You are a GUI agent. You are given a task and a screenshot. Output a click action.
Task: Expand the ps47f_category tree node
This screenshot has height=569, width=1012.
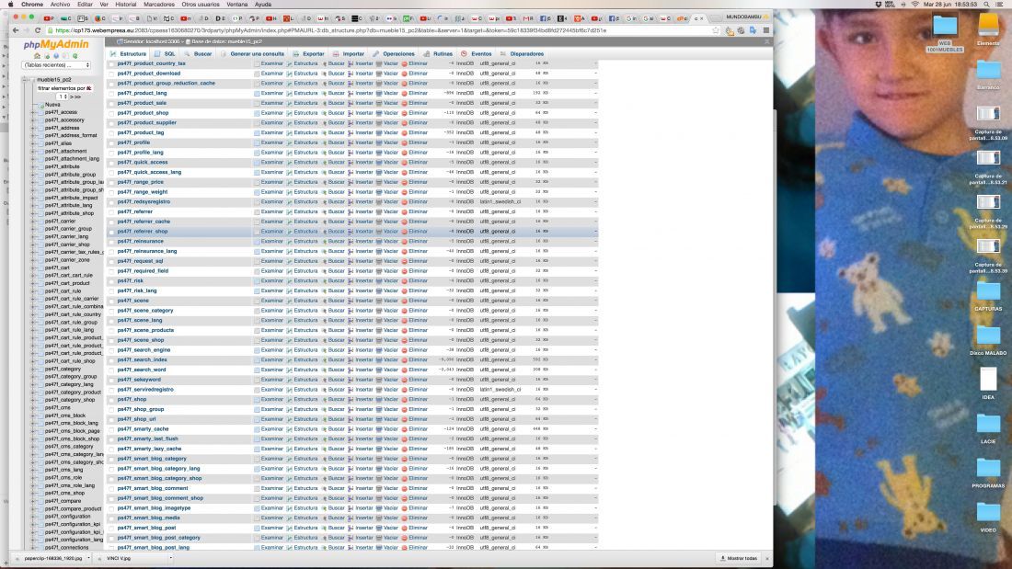33,369
